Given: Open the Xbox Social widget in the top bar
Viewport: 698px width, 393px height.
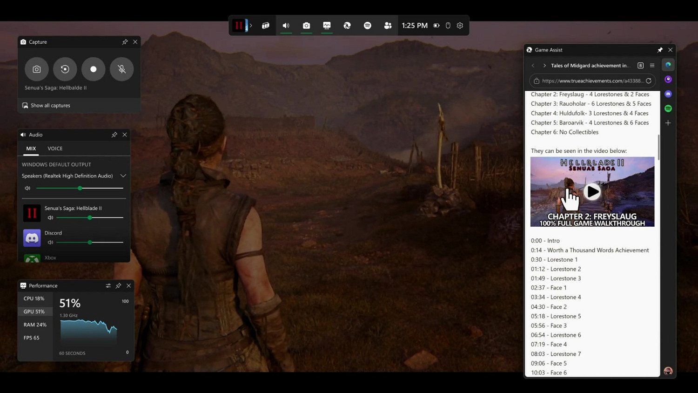Looking at the screenshot, I should tap(388, 26).
